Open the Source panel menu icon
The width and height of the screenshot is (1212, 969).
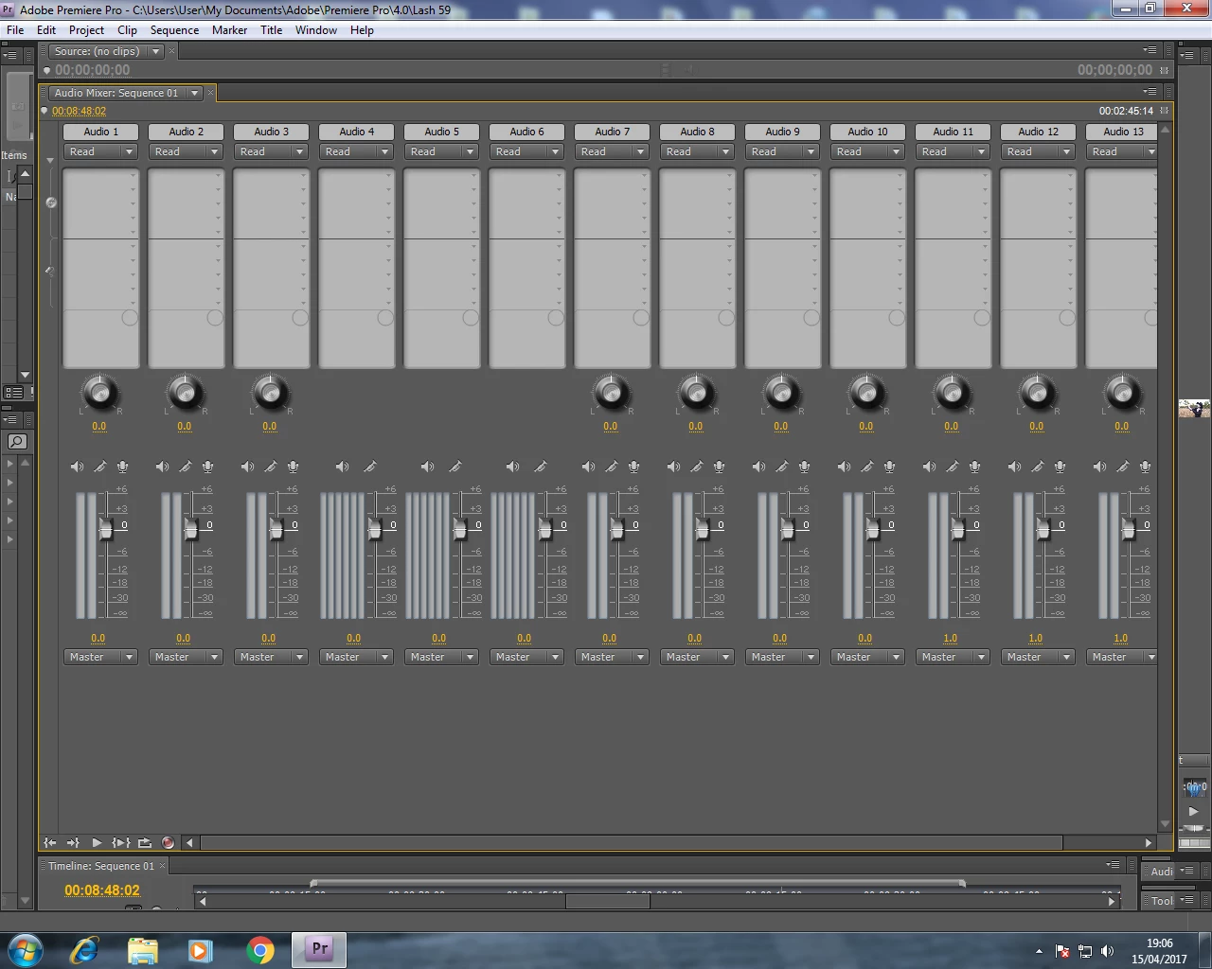(x=1150, y=50)
